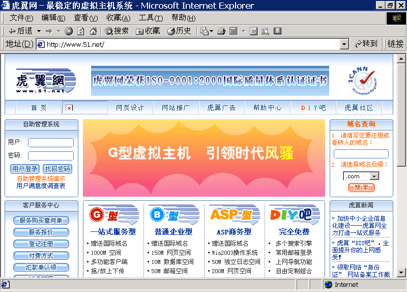Click the 用户登录 button

(x=25, y=169)
